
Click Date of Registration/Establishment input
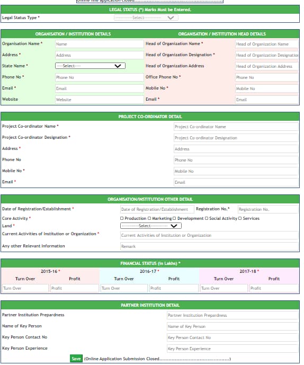pyautogui.click(x=157, y=209)
